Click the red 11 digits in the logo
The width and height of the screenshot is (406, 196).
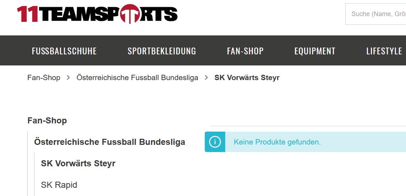coord(28,14)
